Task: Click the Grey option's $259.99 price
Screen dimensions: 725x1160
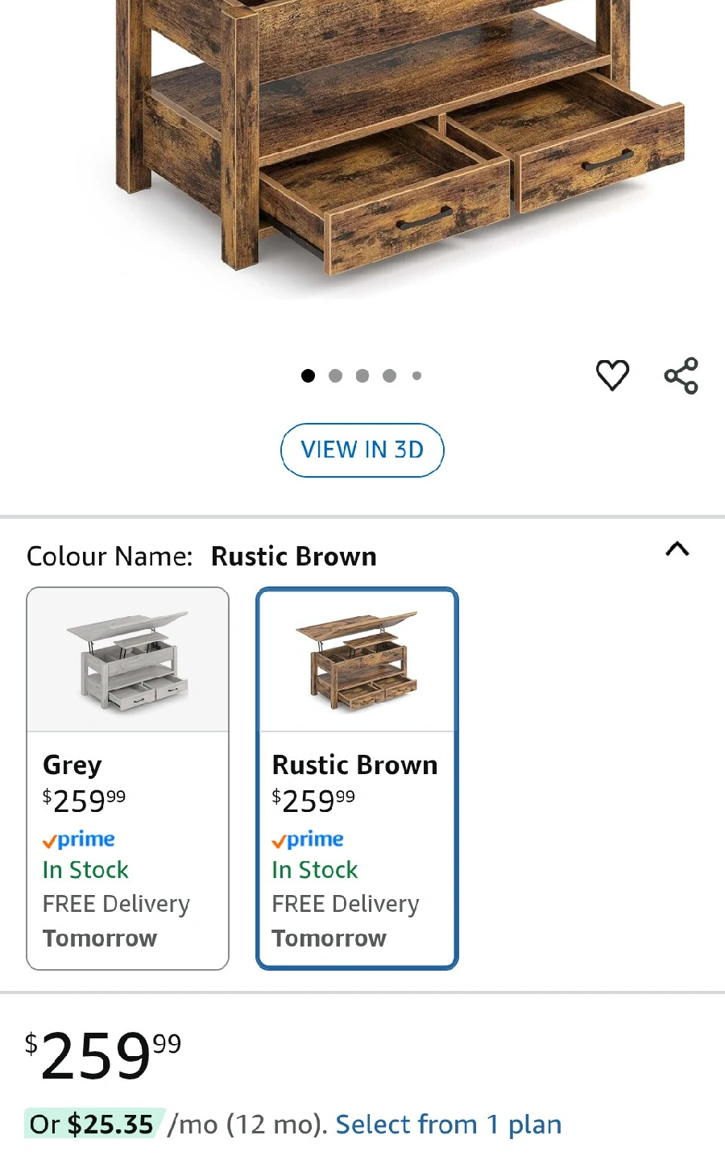Action: [x=85, y=800]
